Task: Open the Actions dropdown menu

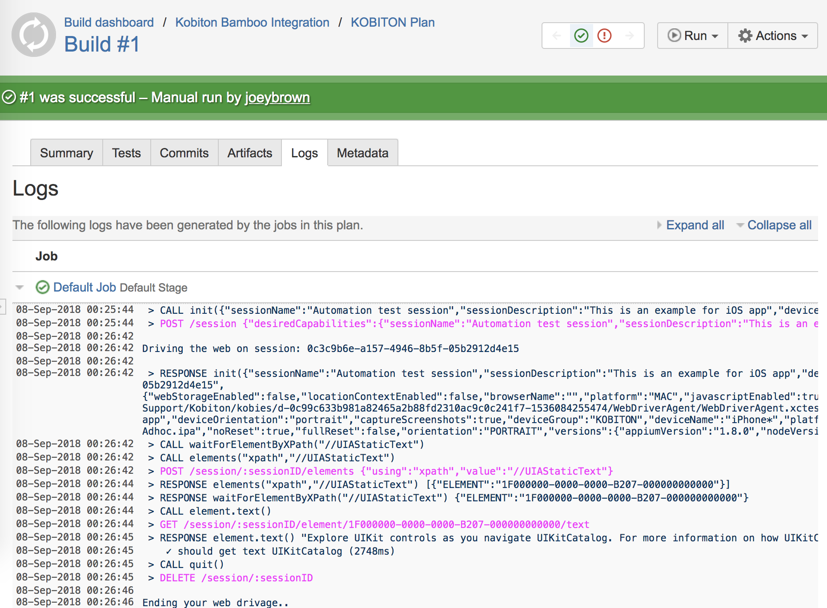Action: coord(773,36)
